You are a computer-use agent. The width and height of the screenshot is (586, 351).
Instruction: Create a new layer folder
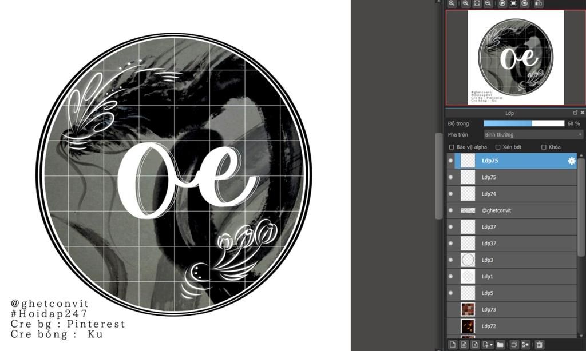point(500,344)
